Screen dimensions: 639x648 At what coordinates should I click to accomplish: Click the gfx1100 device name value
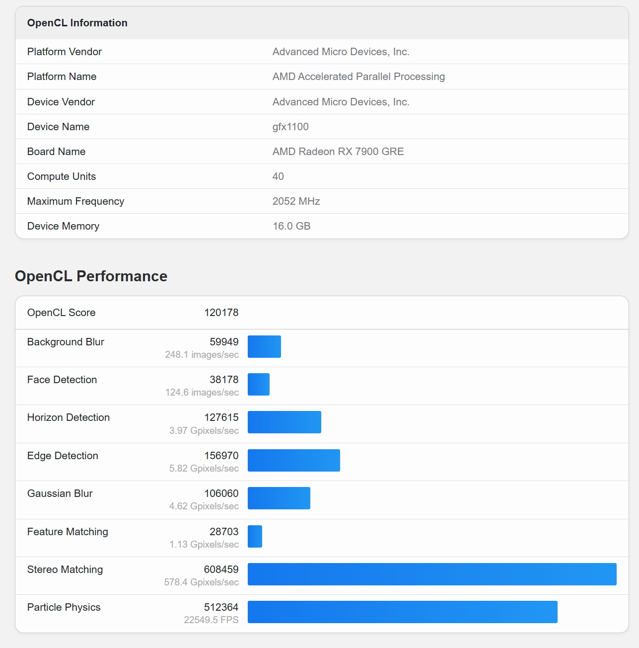point(290,127)
